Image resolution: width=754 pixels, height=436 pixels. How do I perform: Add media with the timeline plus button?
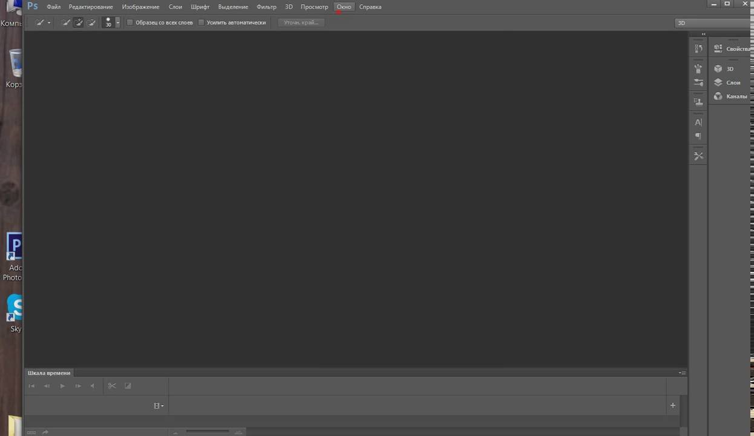coord(672,405)
